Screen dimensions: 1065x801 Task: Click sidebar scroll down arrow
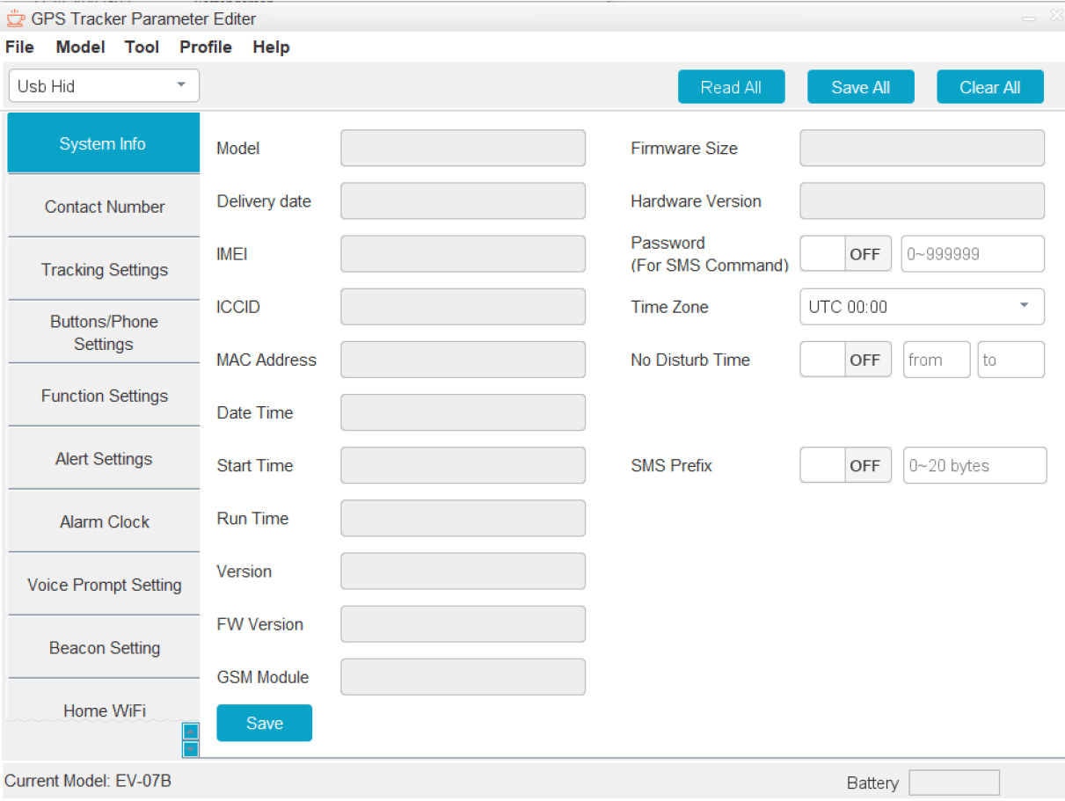tap(191, 749)
